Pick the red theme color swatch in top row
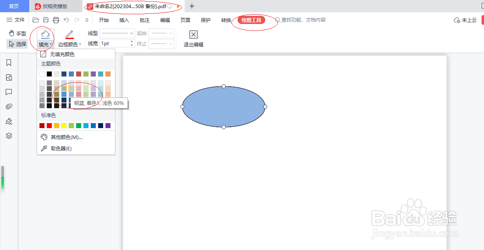The image size is (484, 250). pyautogui.click(x=79, y=74)
